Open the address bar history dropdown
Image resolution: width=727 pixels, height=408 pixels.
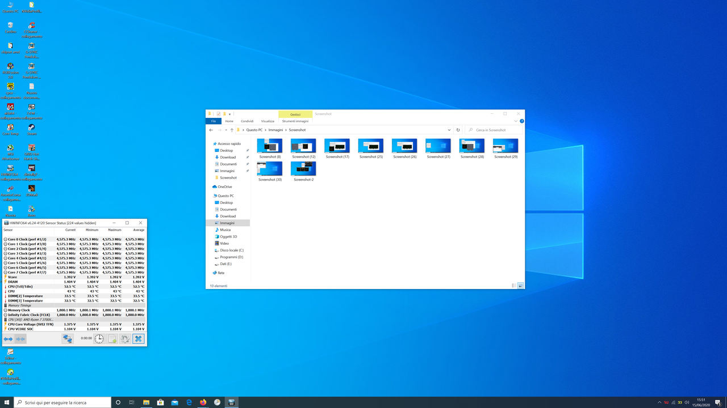(449, 130)
